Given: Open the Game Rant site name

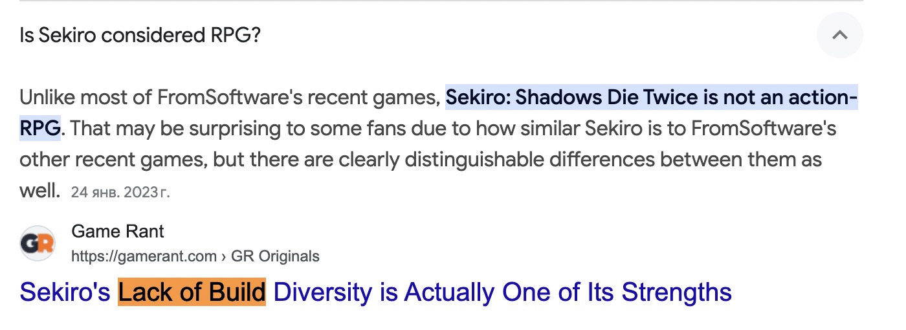Looking at the screenshot, I should pos(118,231).
